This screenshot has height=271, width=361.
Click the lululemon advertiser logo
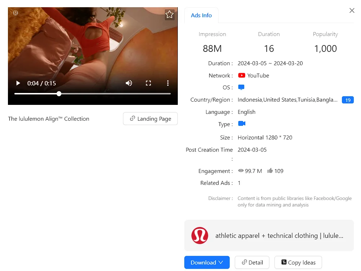point(200,236)
